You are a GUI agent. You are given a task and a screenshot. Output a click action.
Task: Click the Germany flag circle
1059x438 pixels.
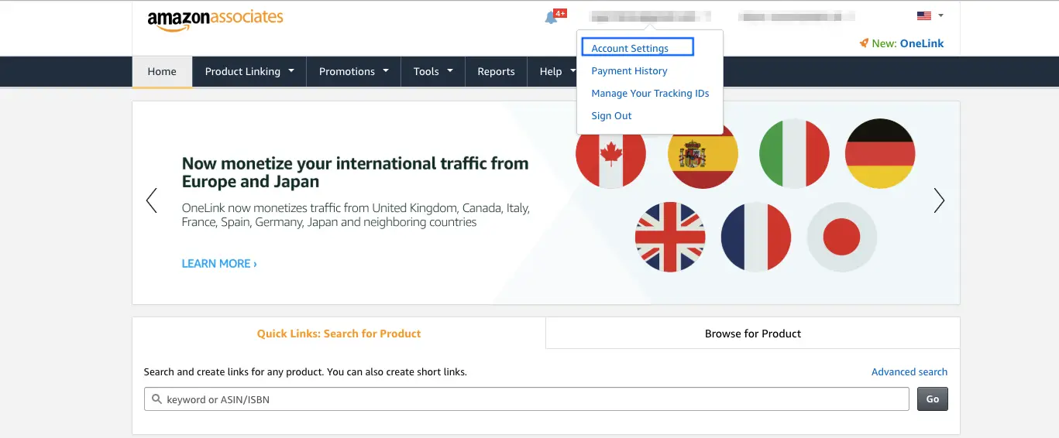[880, 154]
